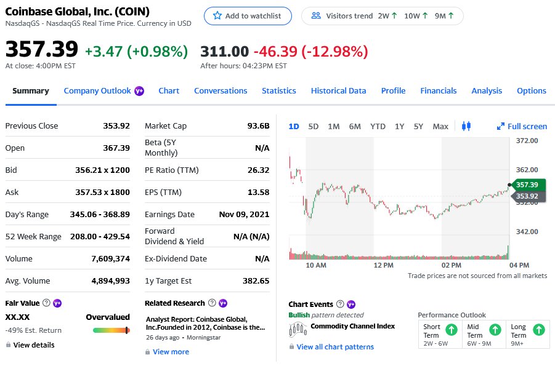555x366 pixels.
Task: View the Profile tab
Action: (393, 91)
